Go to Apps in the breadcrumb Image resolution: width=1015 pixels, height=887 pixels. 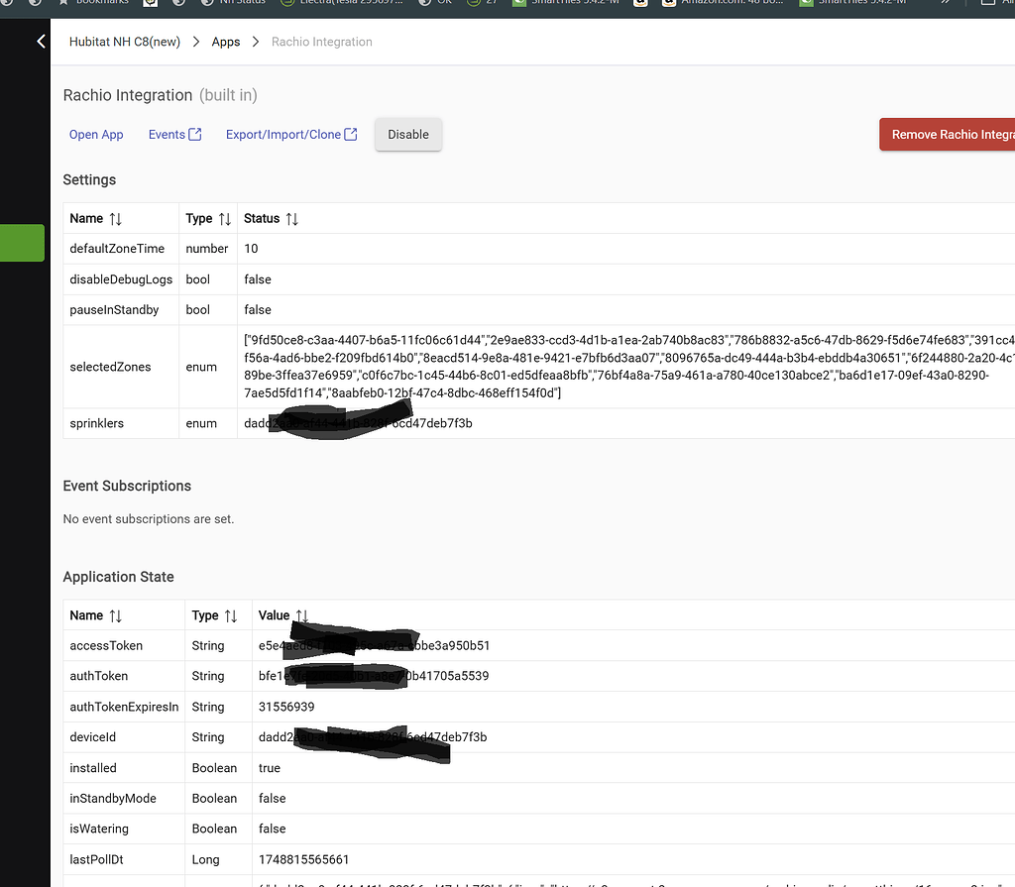(x=226, y=42)
